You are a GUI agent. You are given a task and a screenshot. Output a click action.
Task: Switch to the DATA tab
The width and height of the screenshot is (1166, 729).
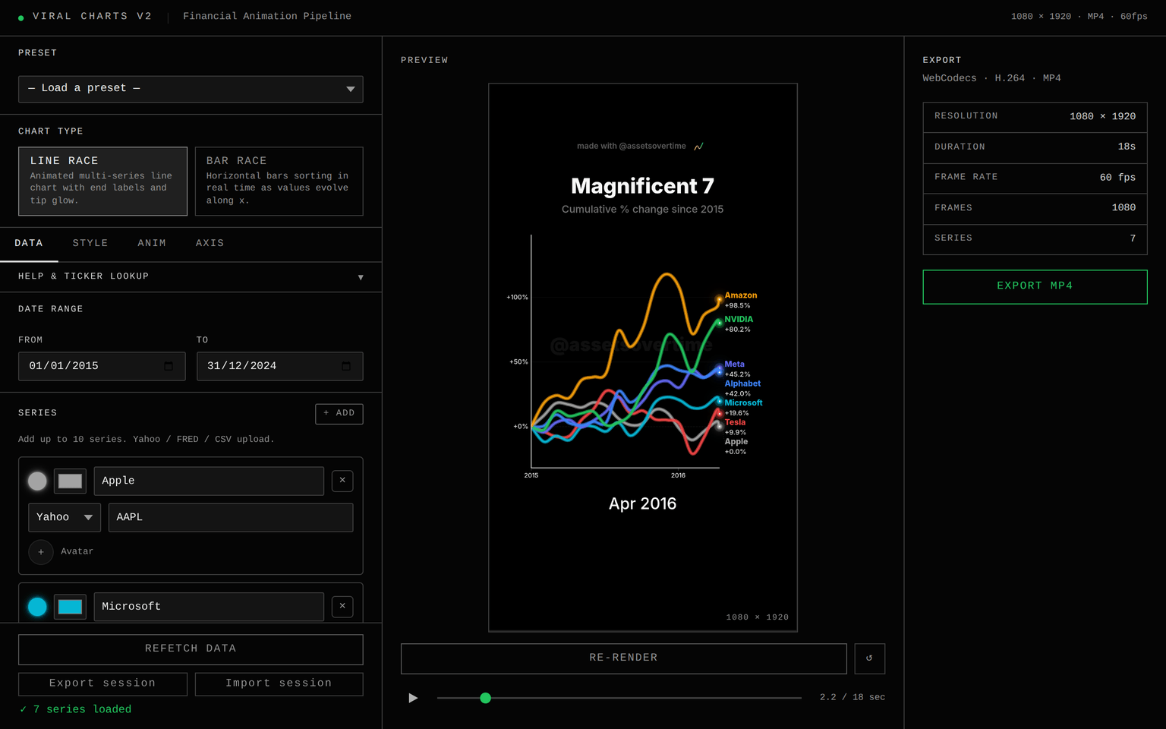[29, 244]
